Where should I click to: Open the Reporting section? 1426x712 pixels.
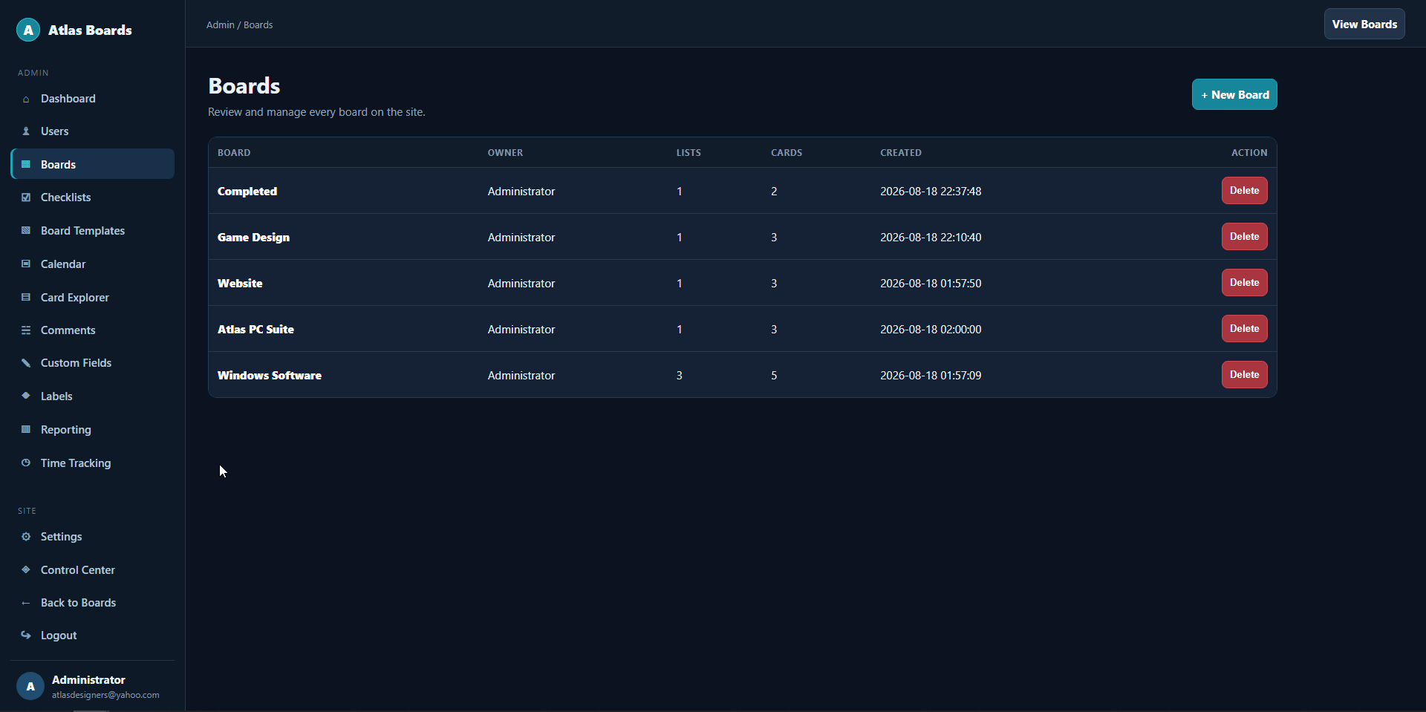[92, 430]
